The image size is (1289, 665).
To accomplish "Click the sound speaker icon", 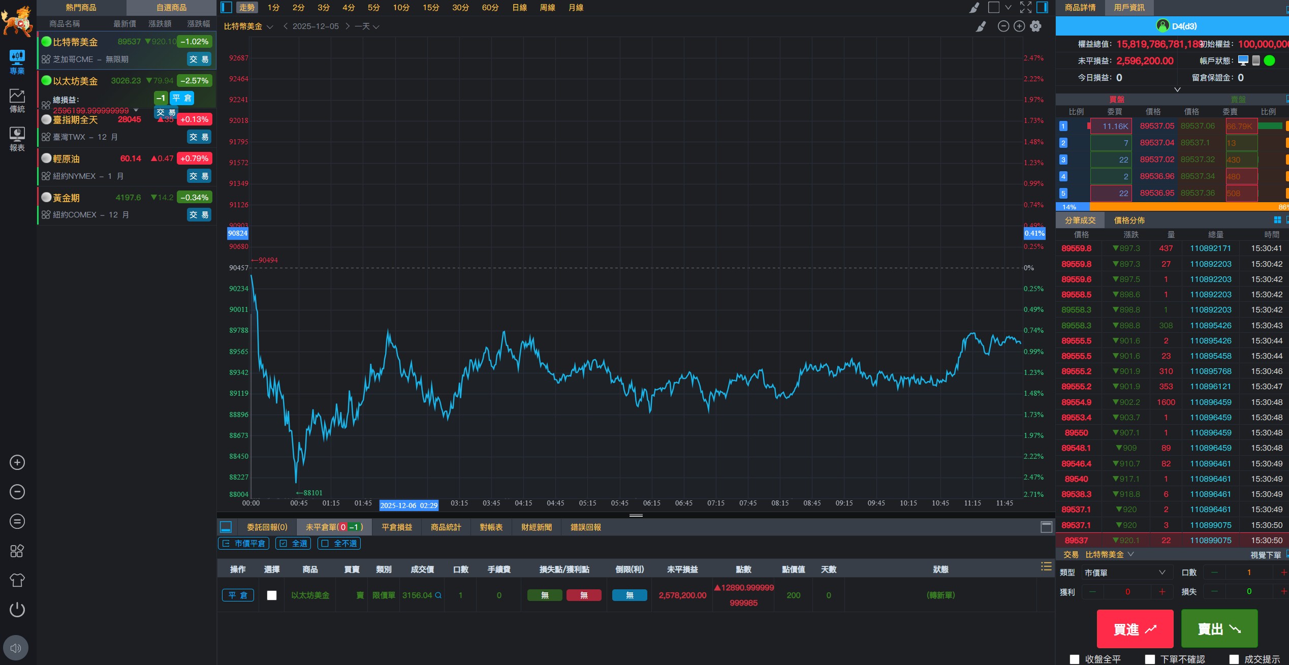I will pyautogui.click(x=16, y=648).
